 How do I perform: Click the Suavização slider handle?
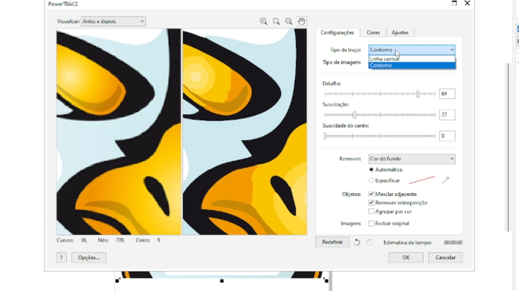[354, 115]
